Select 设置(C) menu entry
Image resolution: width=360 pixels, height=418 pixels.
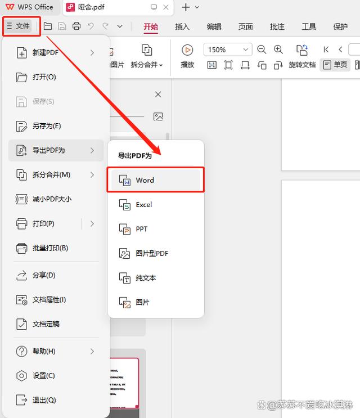56,376
